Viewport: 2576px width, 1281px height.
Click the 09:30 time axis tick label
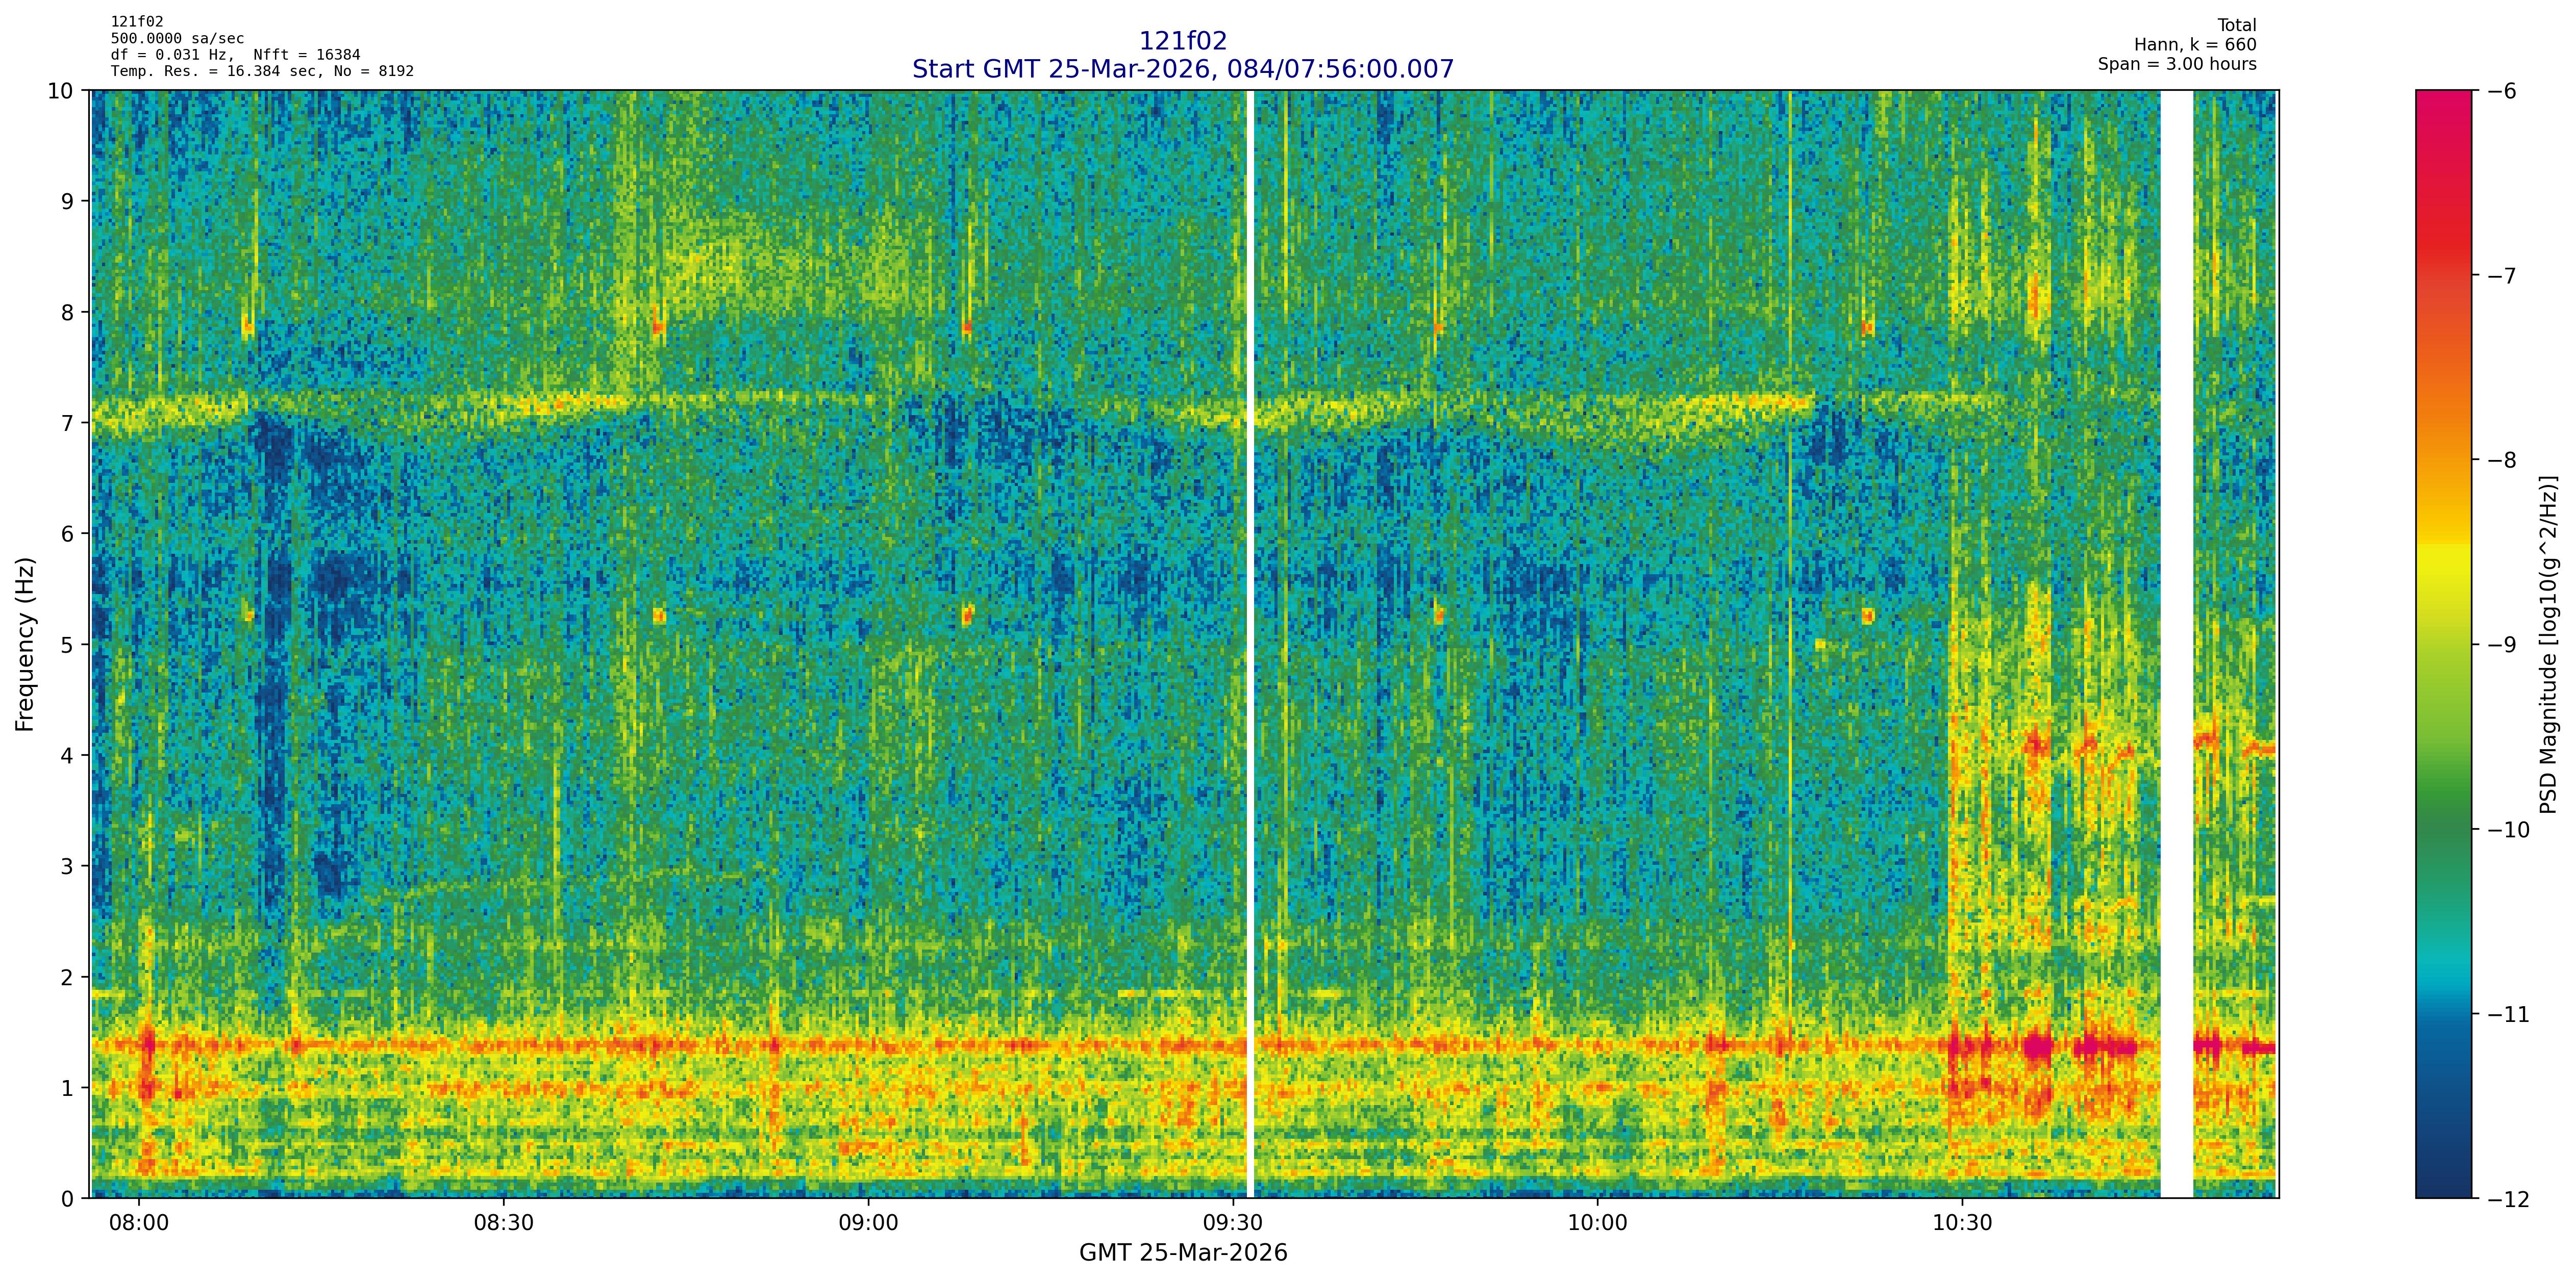pos(1232,1223)
